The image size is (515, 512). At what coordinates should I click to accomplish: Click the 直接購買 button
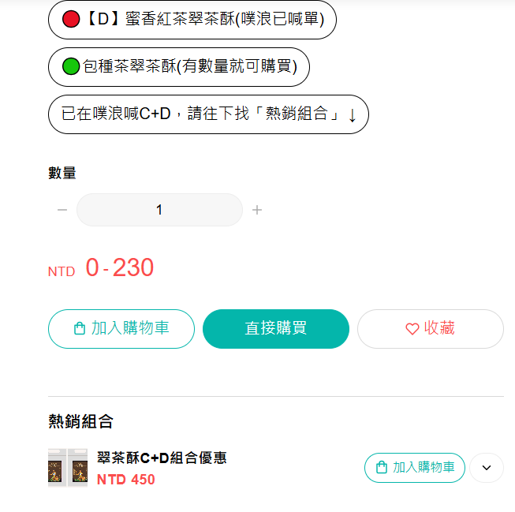276,329
